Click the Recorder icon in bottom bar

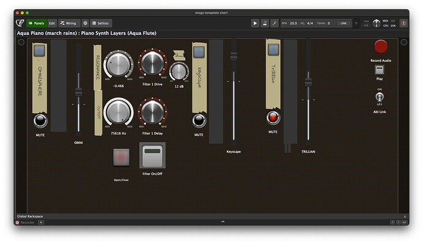click(18, 223)
